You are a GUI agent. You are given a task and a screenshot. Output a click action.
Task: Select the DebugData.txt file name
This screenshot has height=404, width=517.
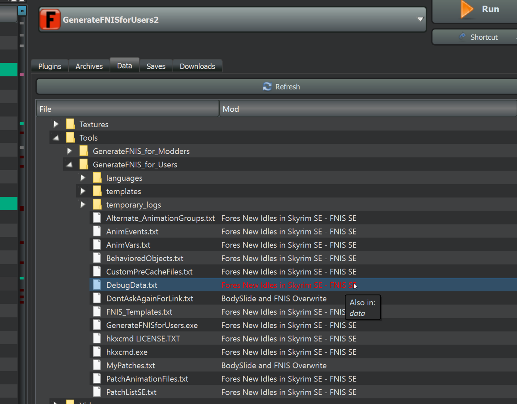[132, 285]
